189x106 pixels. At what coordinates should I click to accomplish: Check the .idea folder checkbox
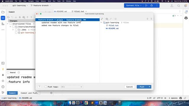(16, 29)
